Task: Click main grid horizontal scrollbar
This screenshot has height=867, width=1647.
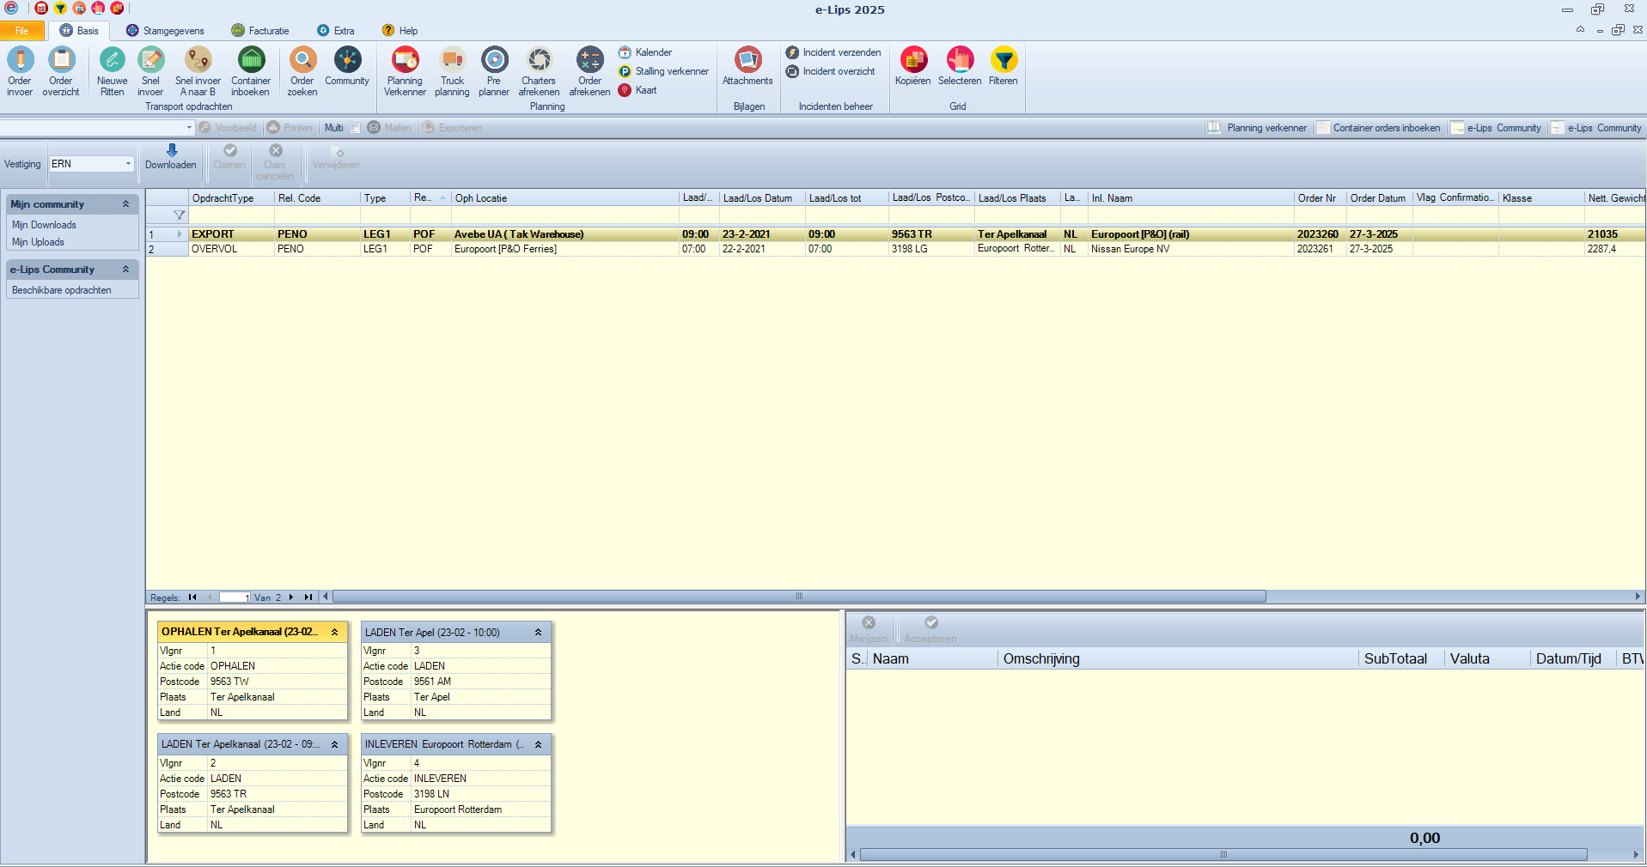Action: [799, 597]
